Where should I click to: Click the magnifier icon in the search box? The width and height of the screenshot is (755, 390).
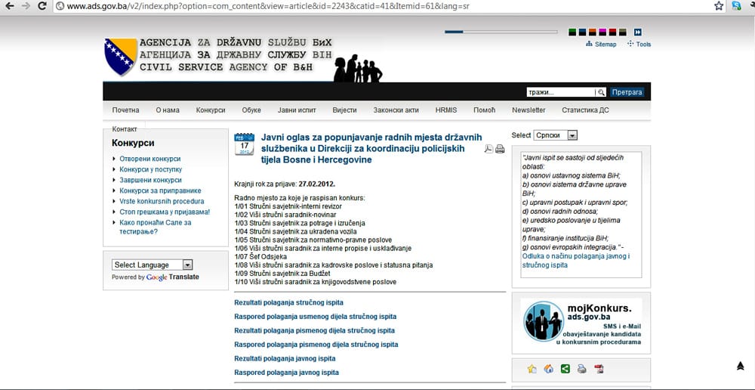point(602,92)
